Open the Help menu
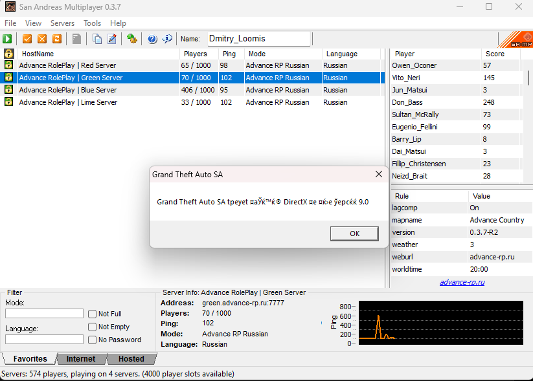Image resolution: width=533 pixels, height=381 pixels. pyautogui.click(x=118, y=23)
